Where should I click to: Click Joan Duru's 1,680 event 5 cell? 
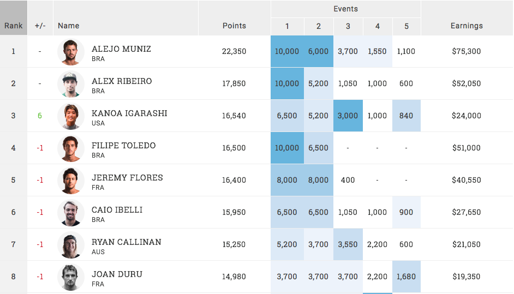click(x=407, y=277)
